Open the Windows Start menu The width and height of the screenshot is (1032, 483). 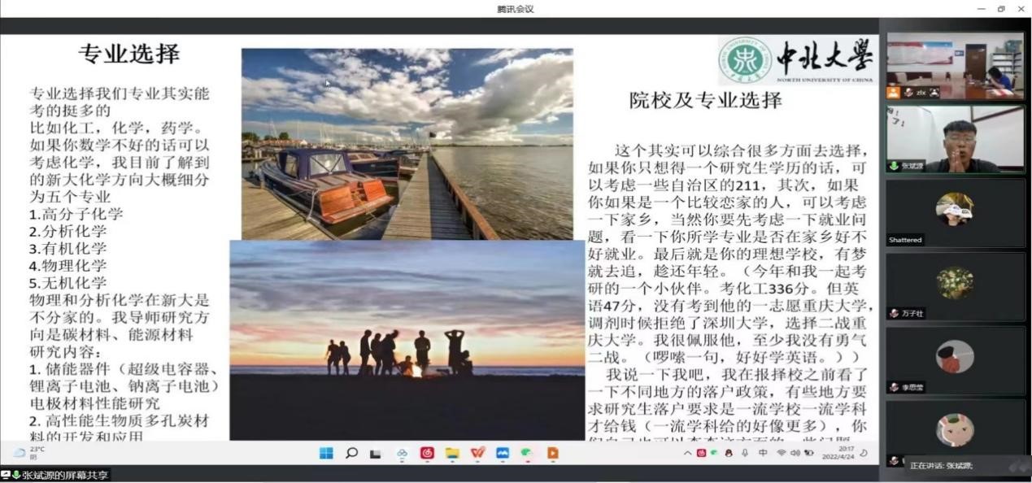pyautogui.click(x=326, y=453)
